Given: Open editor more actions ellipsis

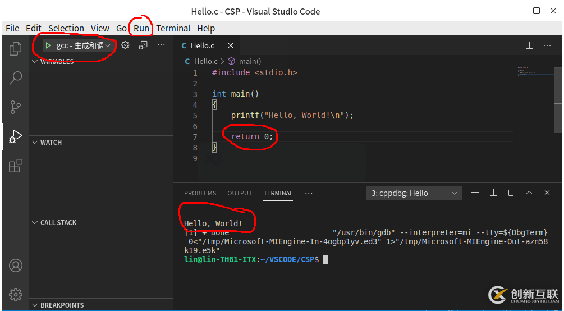Looking at the screenshot, I should [547, 45].
